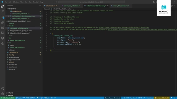This screenshot has height=99, width=177.
Task: Go back with the navigation arrow
Action: point(53,2)
